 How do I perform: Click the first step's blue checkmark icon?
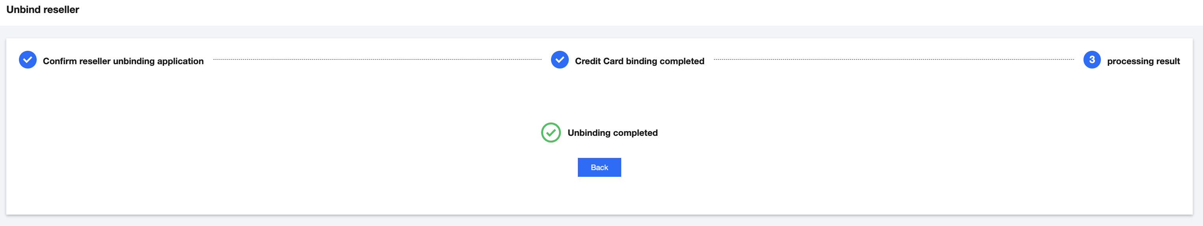[28, 59]
